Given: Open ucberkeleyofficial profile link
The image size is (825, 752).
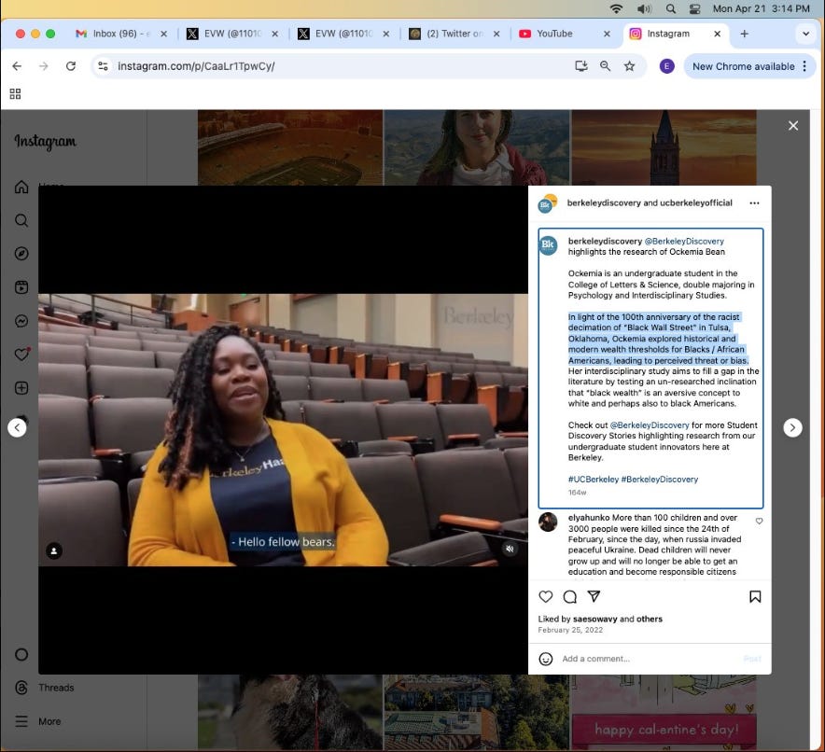Looking at the screenshot, I should [695, 203].
